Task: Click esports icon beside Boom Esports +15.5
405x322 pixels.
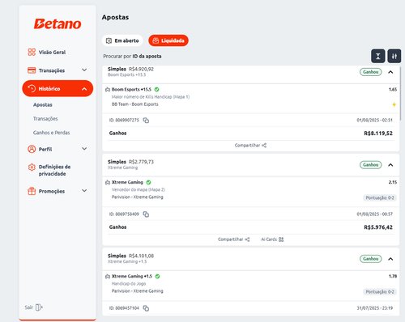Action: 108,90
